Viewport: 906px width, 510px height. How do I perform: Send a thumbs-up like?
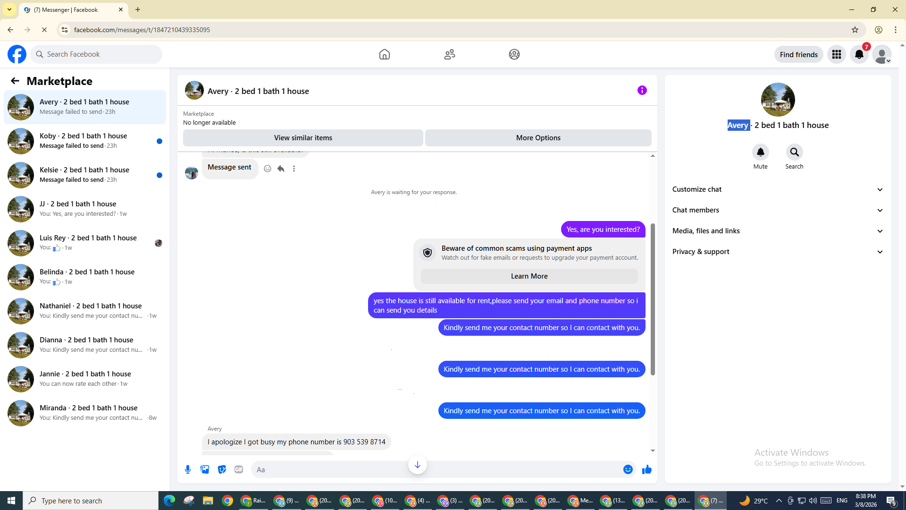(x=646, y=469)
